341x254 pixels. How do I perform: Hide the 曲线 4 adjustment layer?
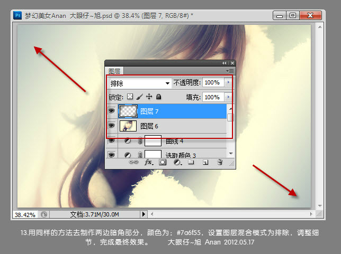tap(112, 141)
